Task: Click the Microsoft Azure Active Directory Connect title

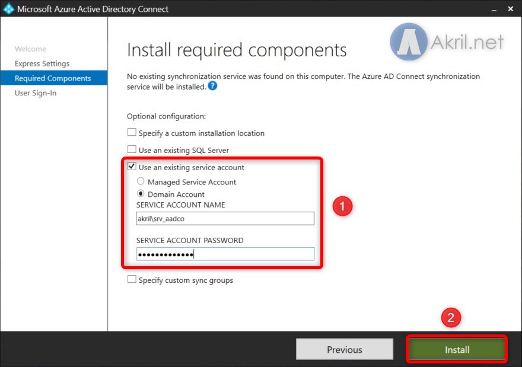Action: 93,9
